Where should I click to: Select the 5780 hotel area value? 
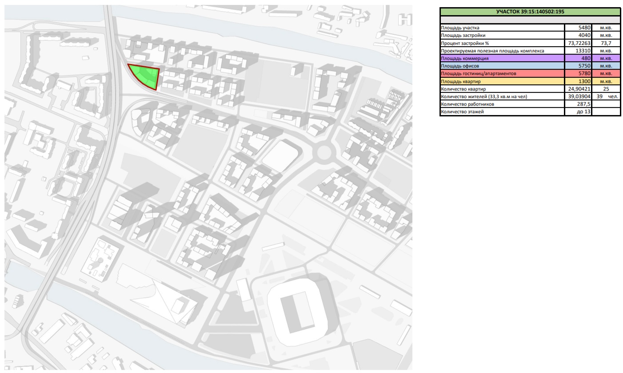[x=578, y=74]
